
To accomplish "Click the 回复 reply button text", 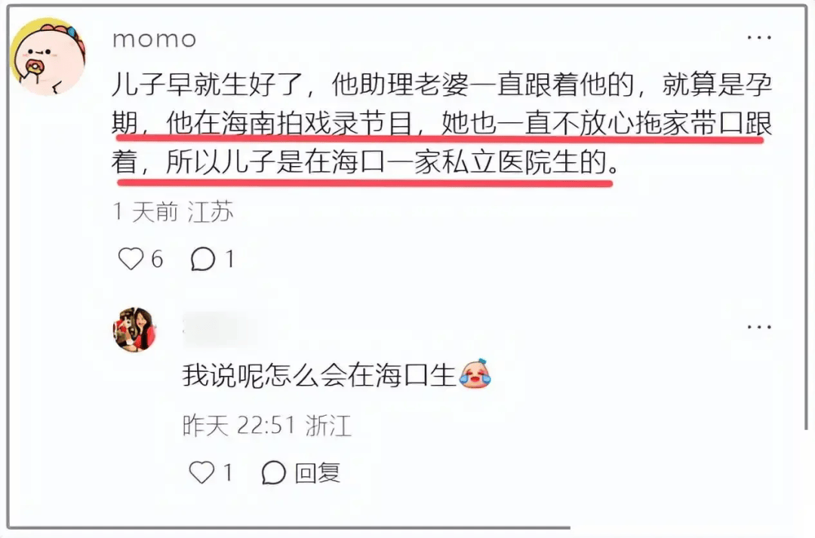I will coord(318,473).
